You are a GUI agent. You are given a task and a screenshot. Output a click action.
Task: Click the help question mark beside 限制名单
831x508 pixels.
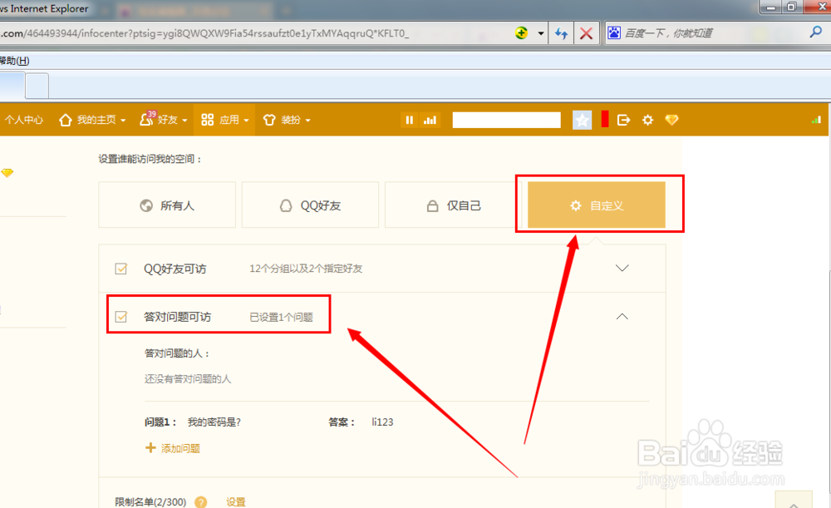[200, 501]
